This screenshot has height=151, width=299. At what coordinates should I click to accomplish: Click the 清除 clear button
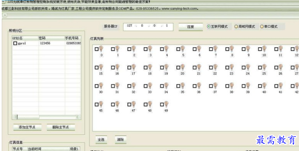[121, 139]
